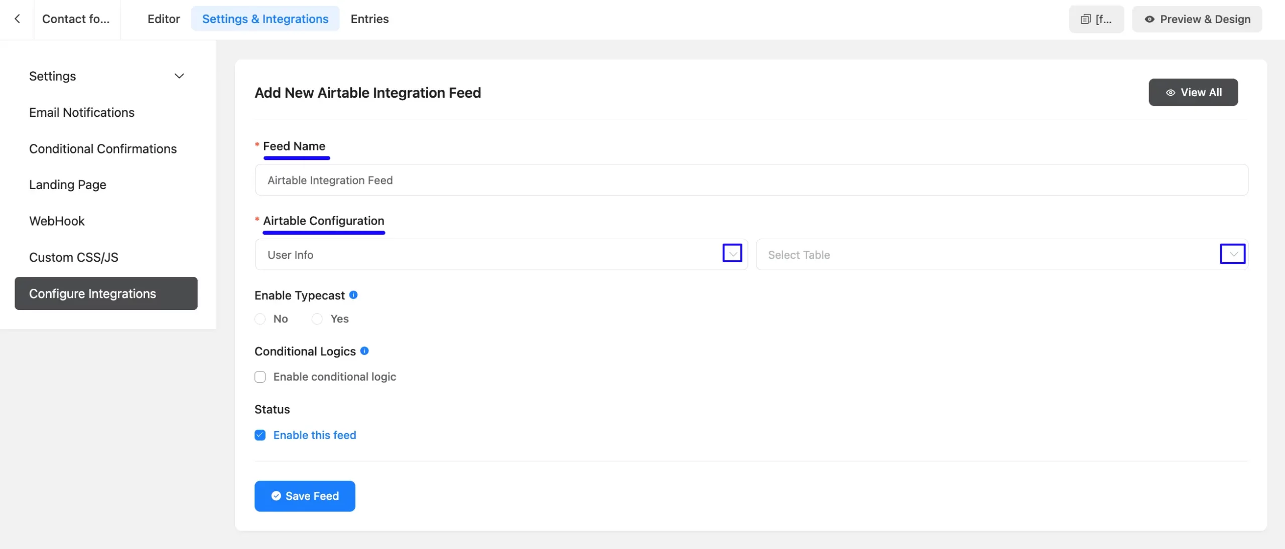Uncheck Enable this feed checkbox

[x=260, y=435]
